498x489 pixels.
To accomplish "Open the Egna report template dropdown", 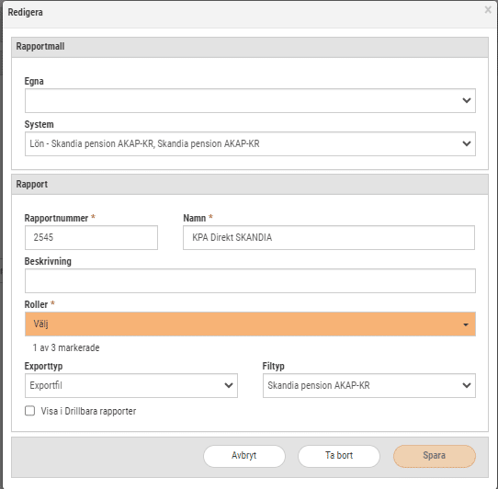I will click(250, 100).
